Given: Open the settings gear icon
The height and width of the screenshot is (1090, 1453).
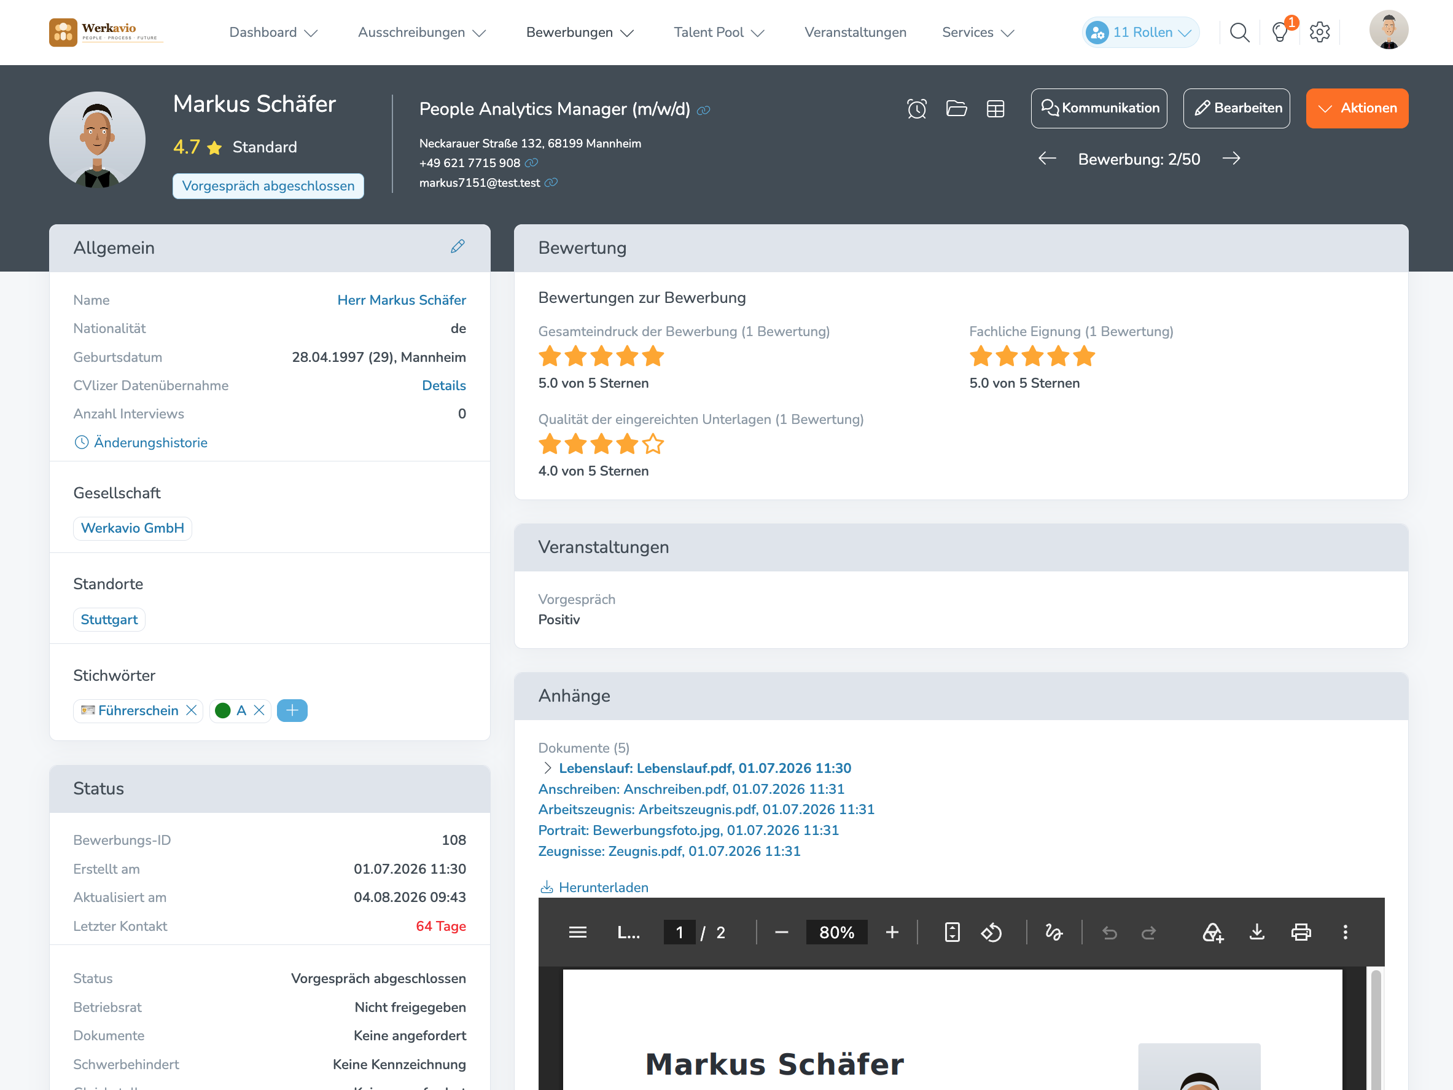Looking at the screenshot, I should coord(1320,32).
